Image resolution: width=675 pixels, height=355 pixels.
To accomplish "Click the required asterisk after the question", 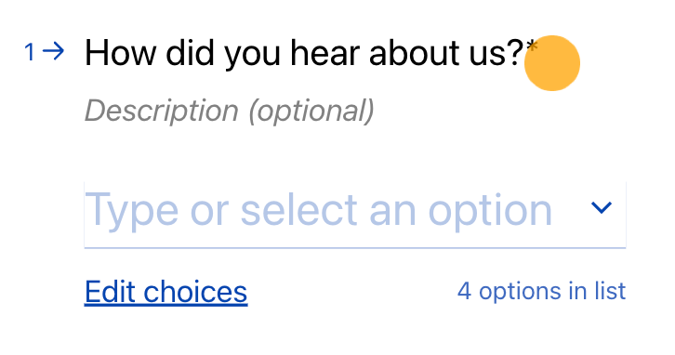I will [x=532, y=46].
